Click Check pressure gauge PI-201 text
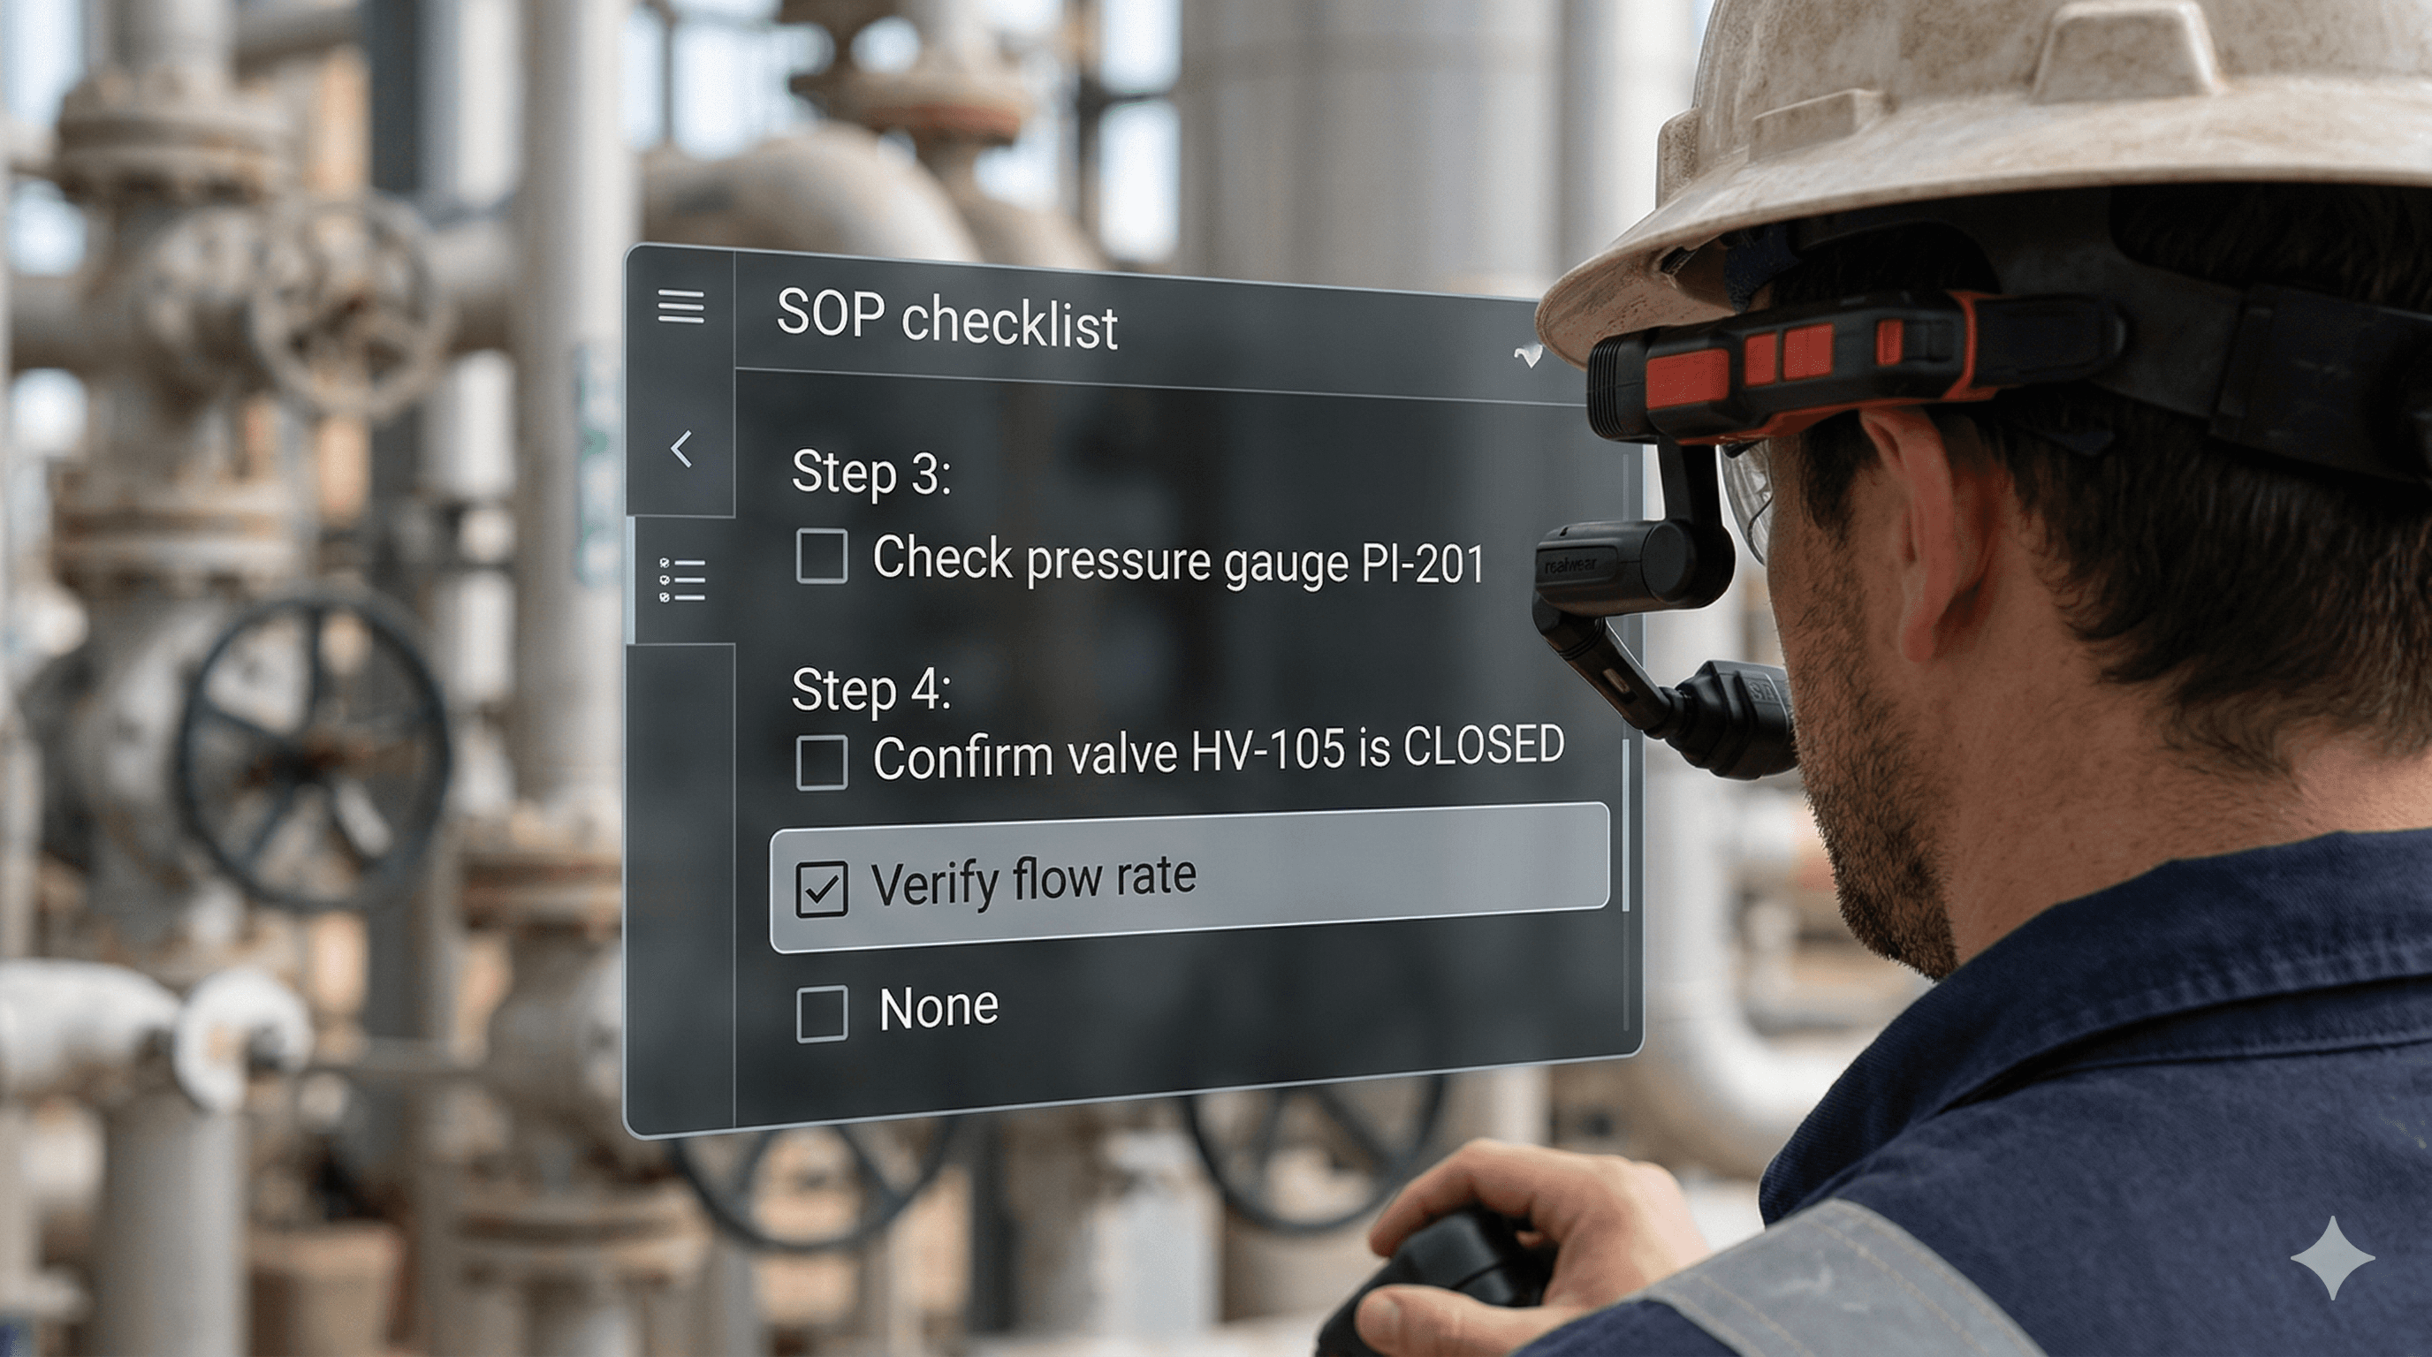The width and height of the screenshot is (2432, 1357). (1177, 560)
